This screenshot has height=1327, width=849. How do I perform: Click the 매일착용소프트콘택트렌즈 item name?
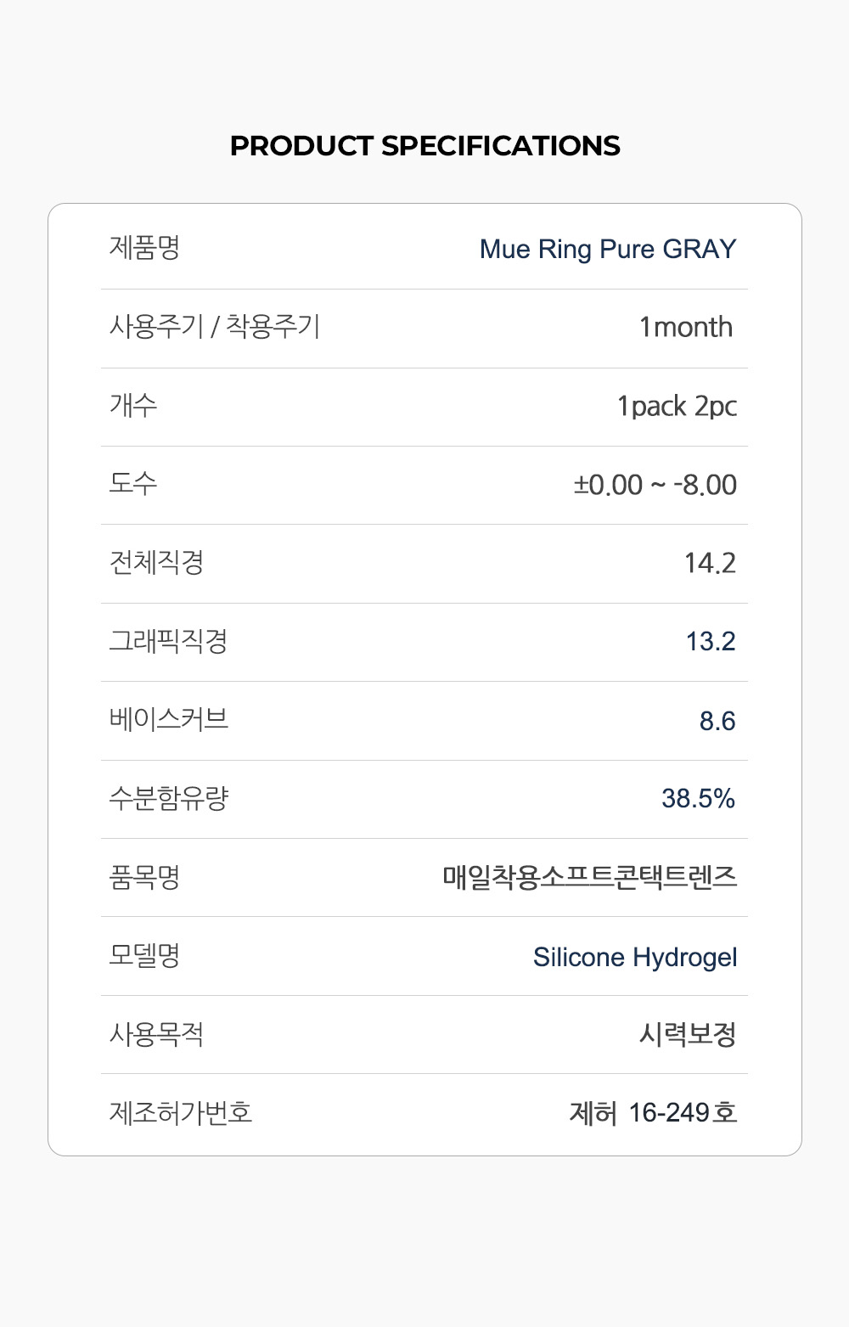pyautogui.click(x=589, y=876)
